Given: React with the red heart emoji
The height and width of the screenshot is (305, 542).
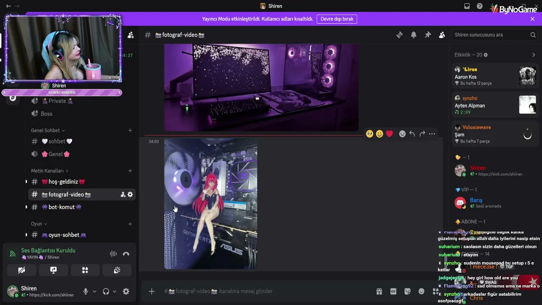Looking at the screenshot, I should point(390,134).
